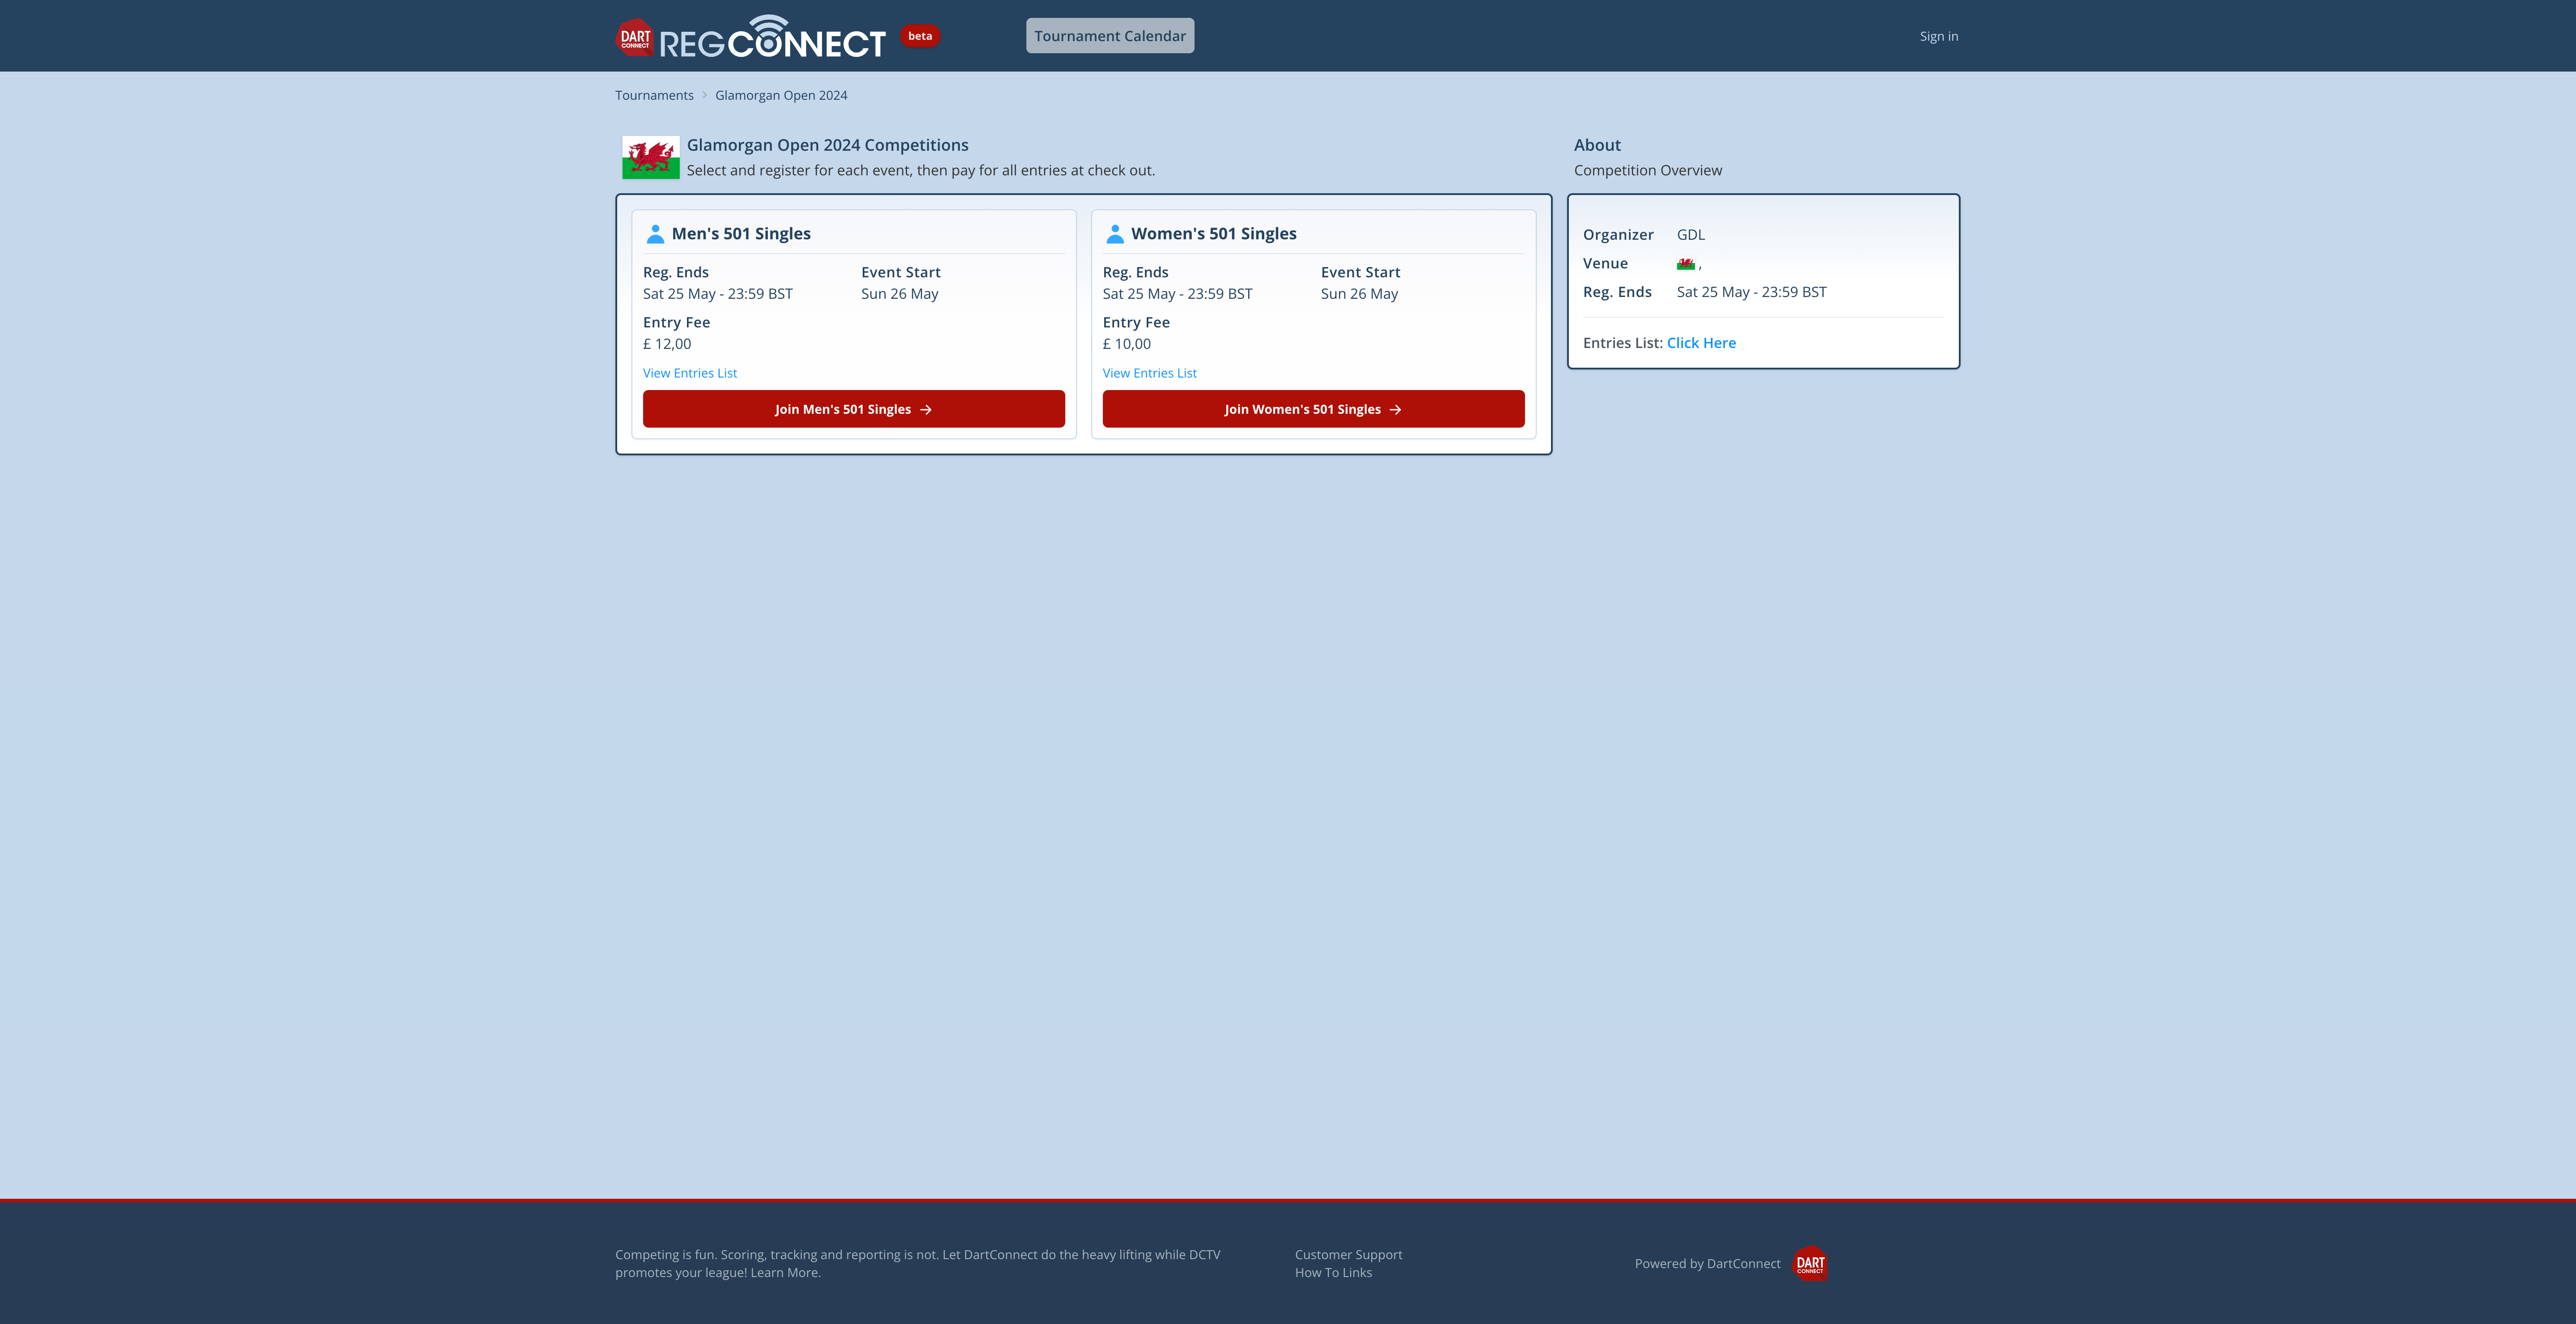The width and height of the screenshot is (2576, 1324).
Task: Select the Competition Overview subtitle
Action: point(1648,171)
